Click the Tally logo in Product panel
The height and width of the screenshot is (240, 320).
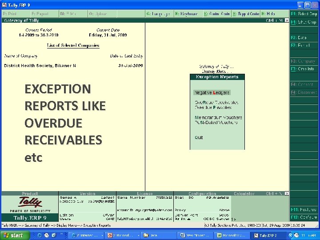tap(30, 202)
